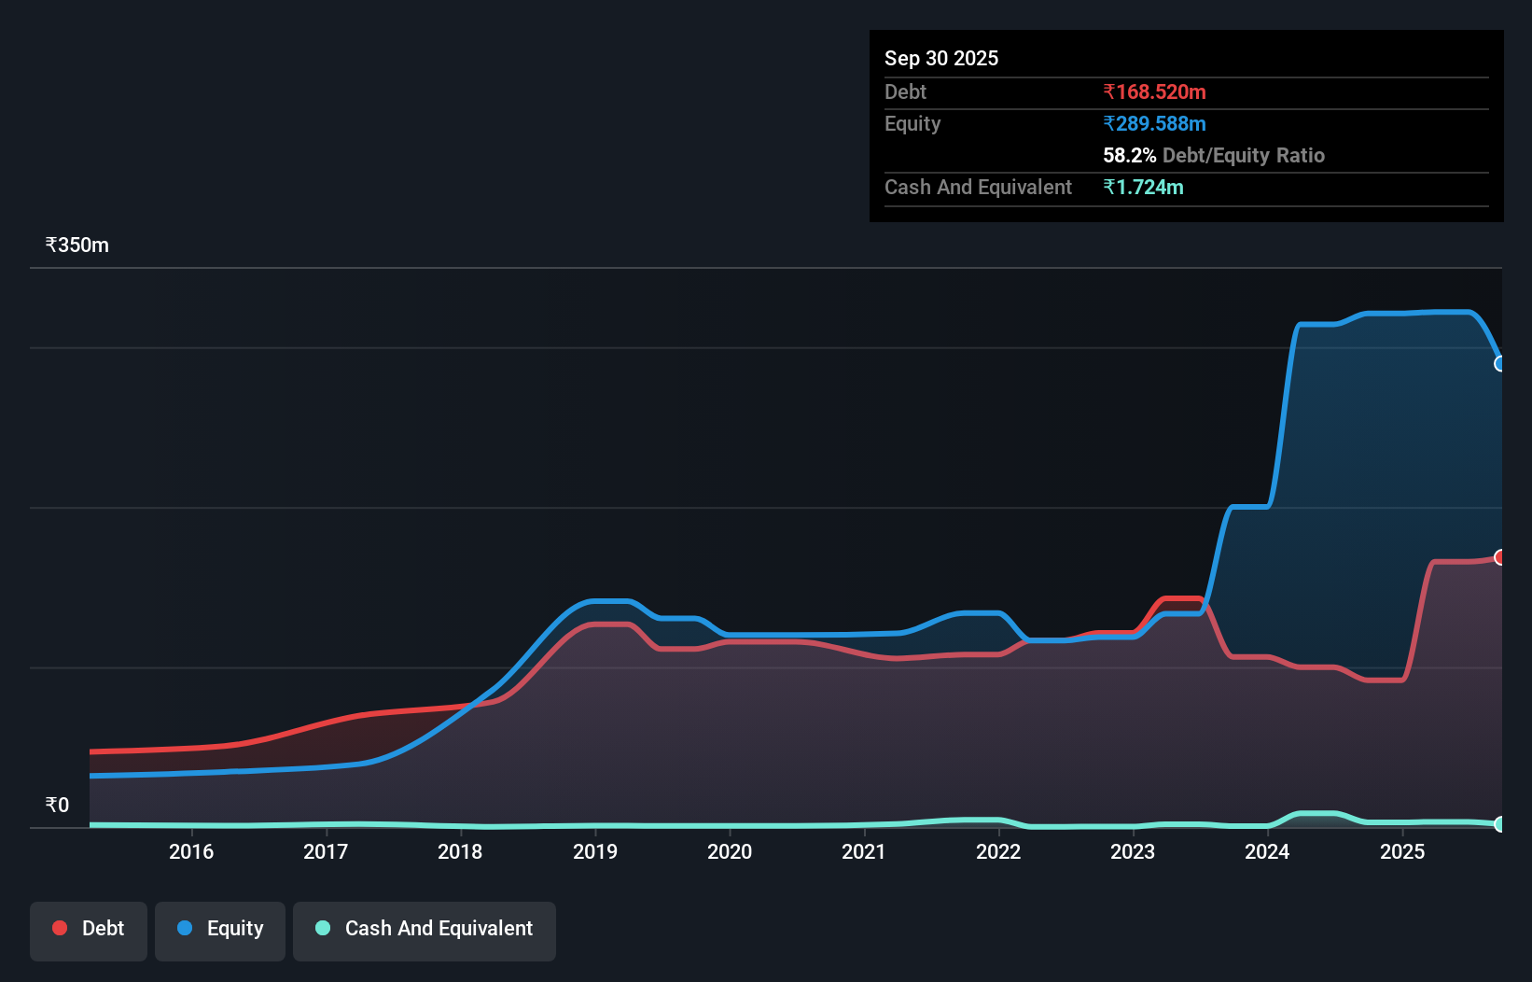
Task: Click the blue Equity legend dot
Action: (x=185, y=928)
